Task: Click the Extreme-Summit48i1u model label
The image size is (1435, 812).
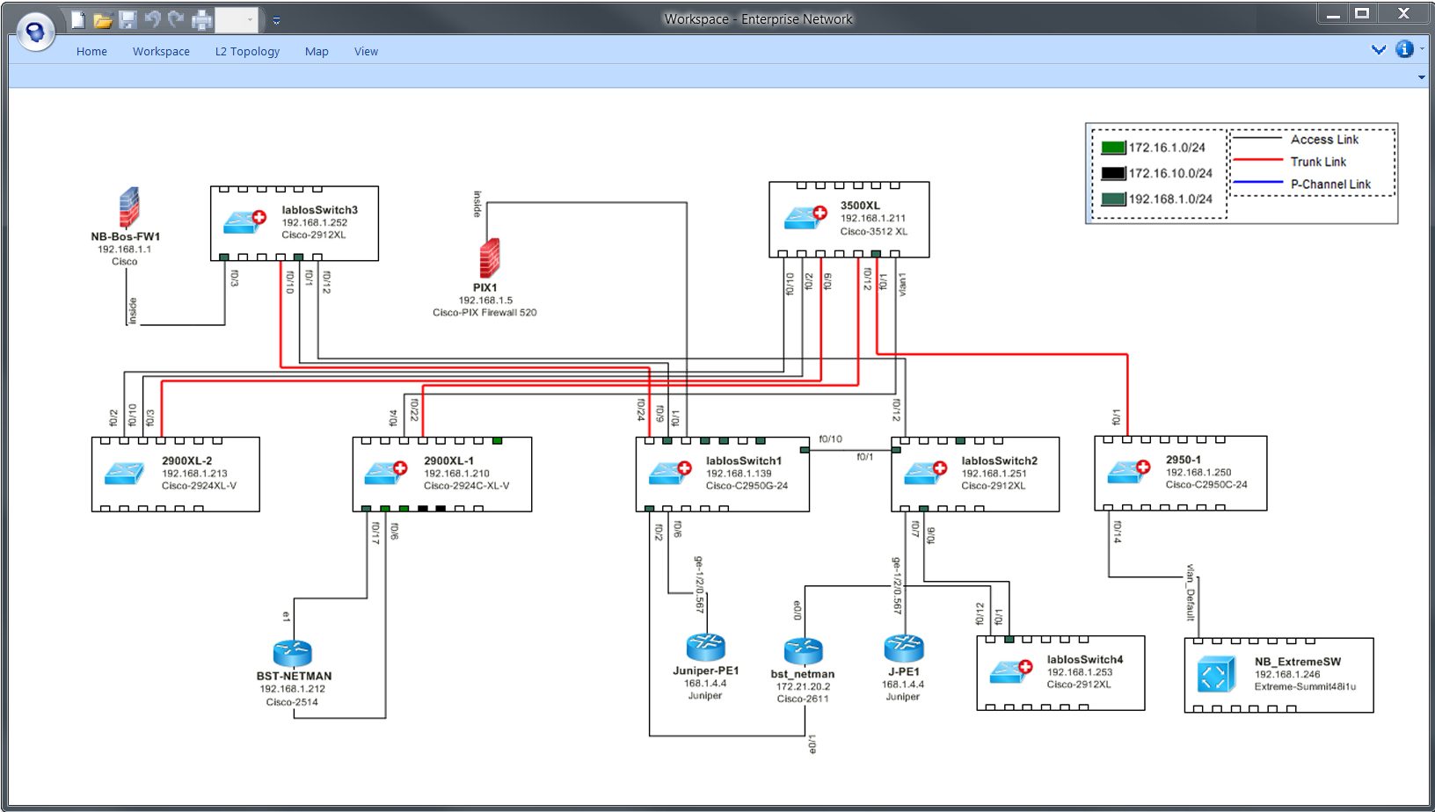Action: click(1305, 687)
